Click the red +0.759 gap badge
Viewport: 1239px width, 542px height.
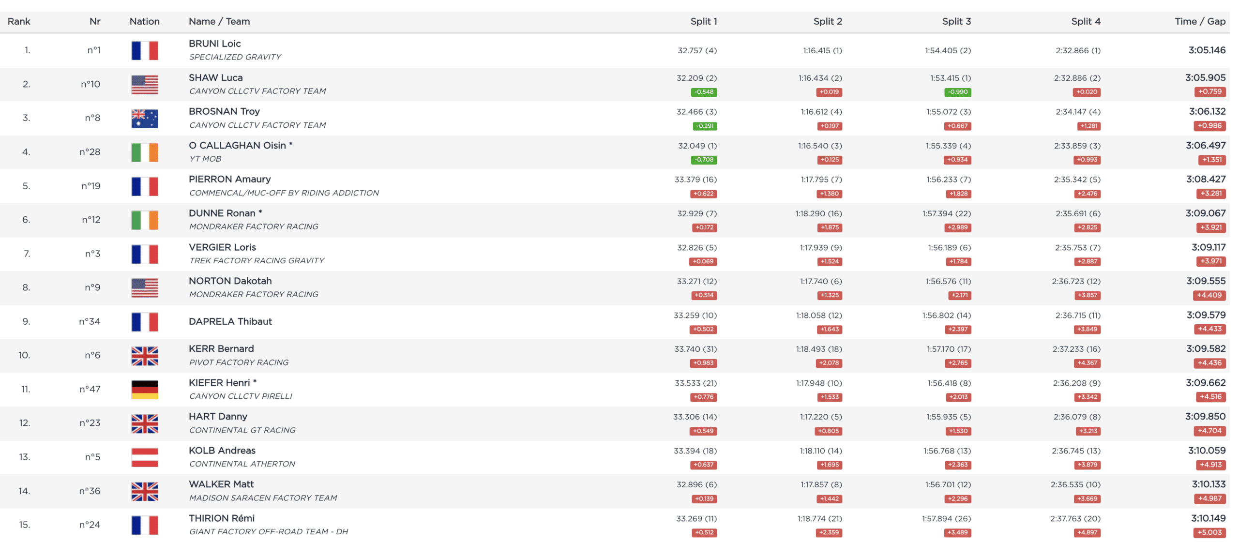(x=1209, y=91)
